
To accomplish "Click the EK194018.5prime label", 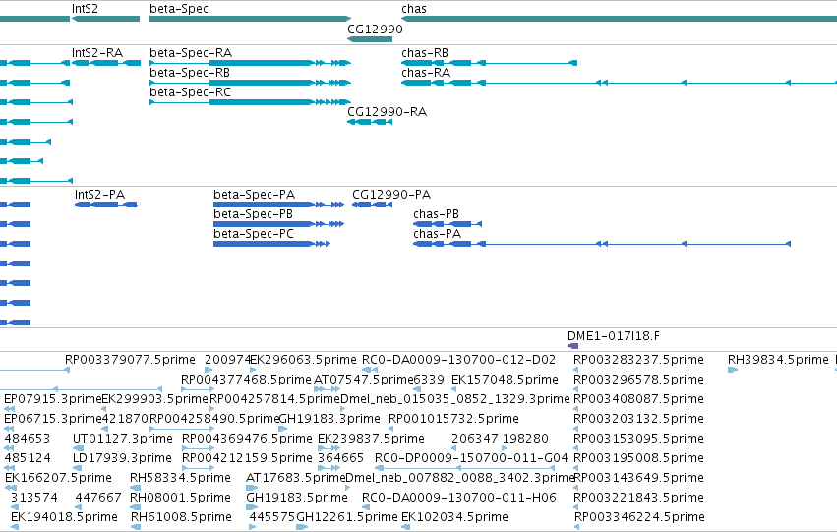I will tap(64, 517).
